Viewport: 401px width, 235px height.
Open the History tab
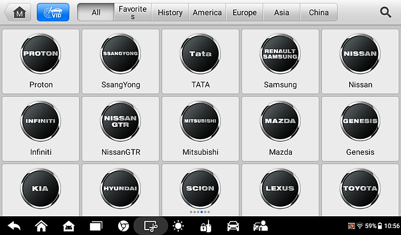pos(170,12)
